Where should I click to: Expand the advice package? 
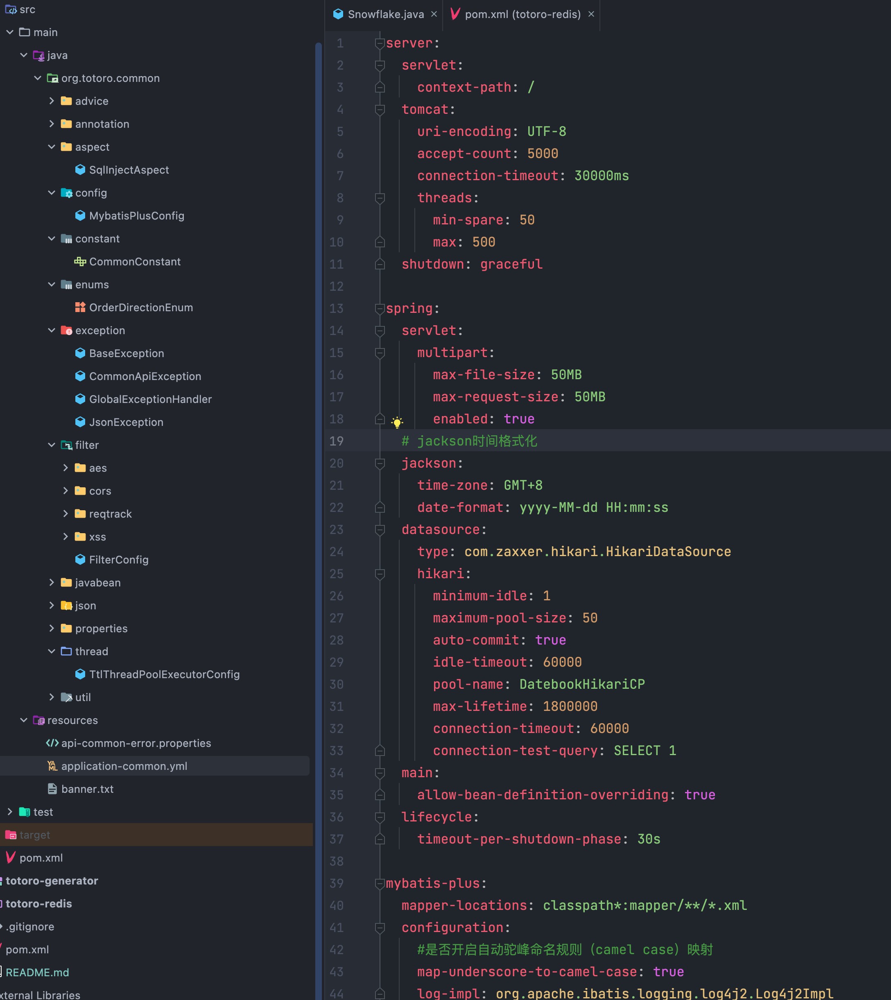pos(52,101)
